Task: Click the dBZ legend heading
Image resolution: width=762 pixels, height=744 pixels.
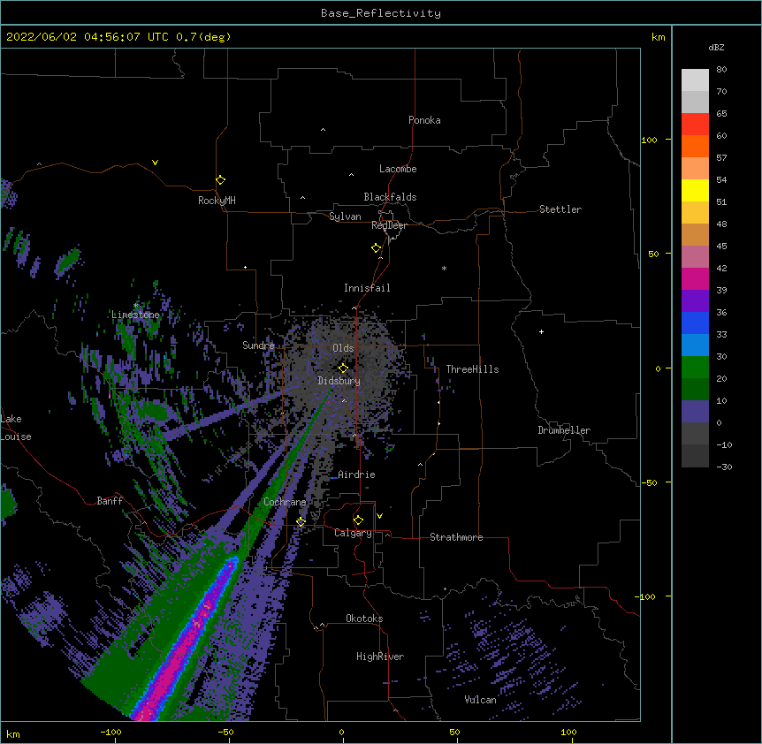Action: click(716, 48)
